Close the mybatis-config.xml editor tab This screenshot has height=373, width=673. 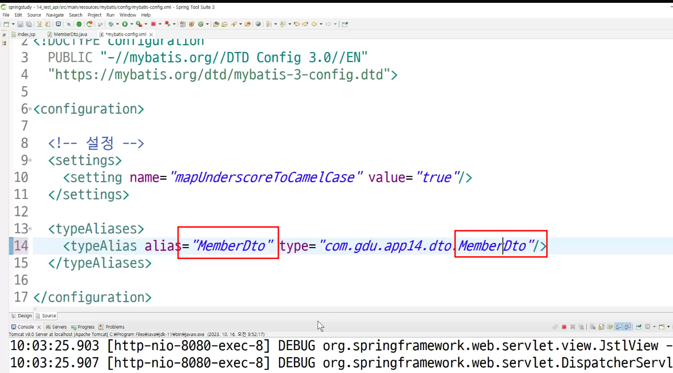pyautogui.click(x=151, y=35)
